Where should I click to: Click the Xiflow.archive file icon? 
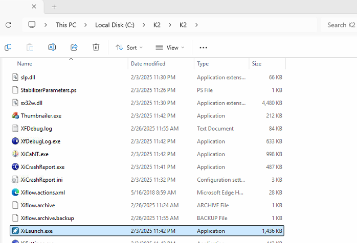click(15, 205)
